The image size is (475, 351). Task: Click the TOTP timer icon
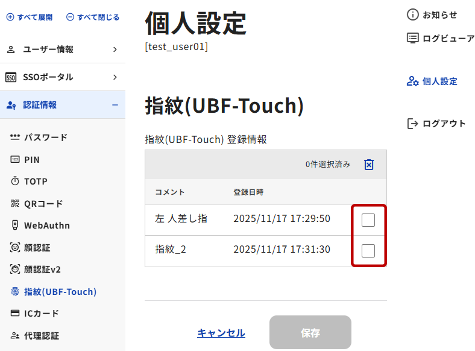[x=15, y=182]
